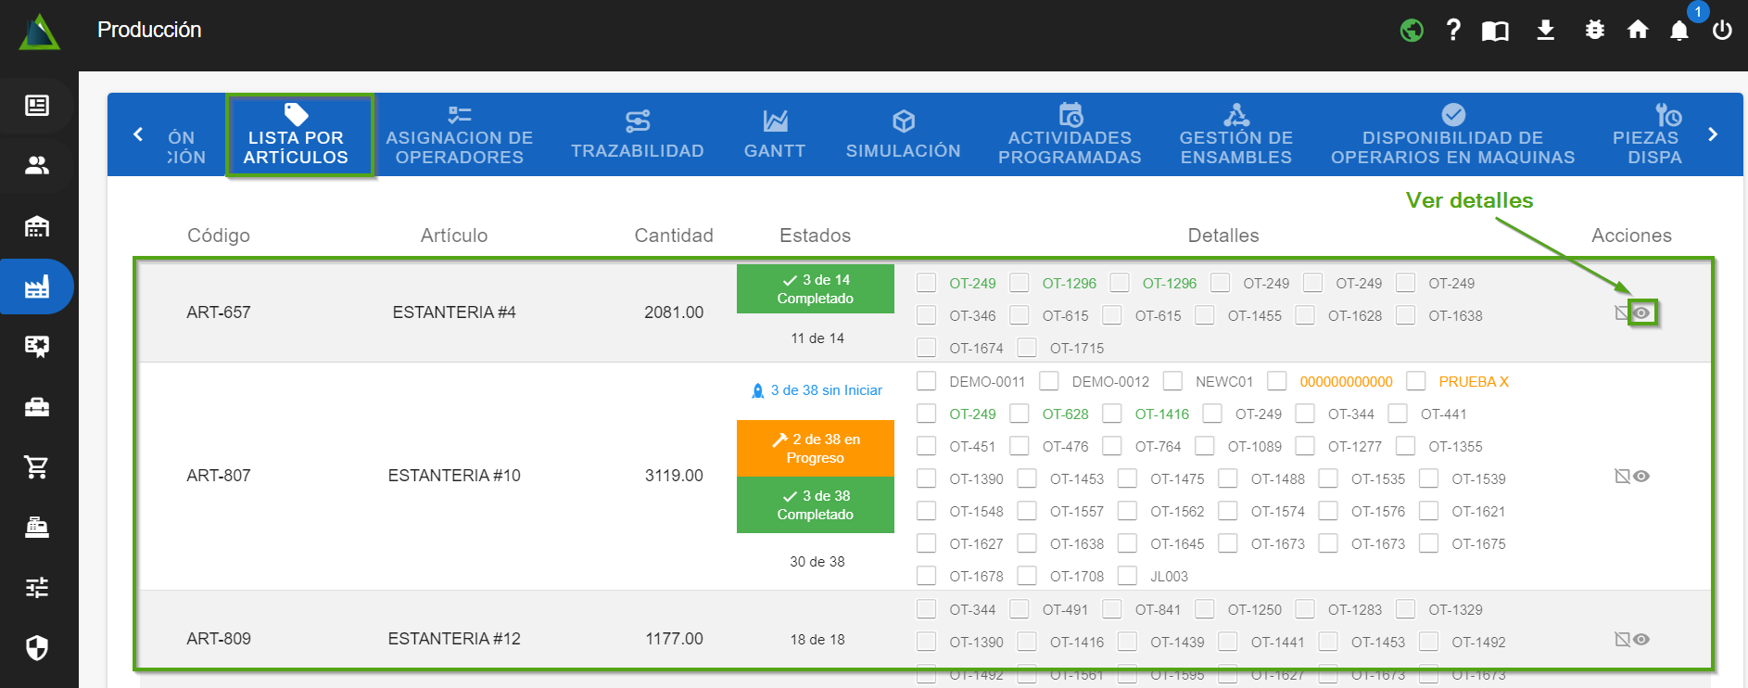Check the OT-1715 checkbox for ART-657
Screen dimensions: 1748x688
1027,348
